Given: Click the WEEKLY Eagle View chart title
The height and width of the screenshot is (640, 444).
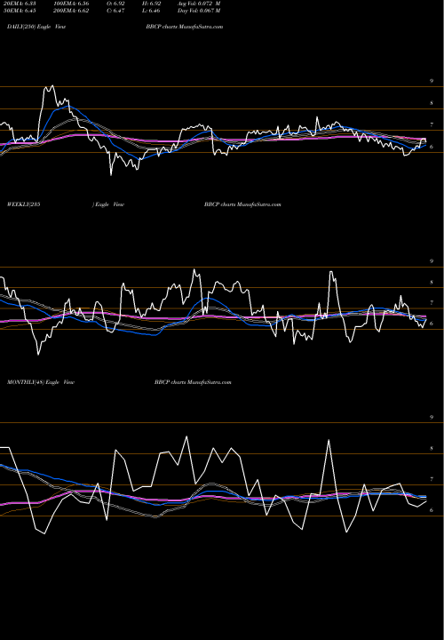Looking at the screenshot, I should [66, 204].
